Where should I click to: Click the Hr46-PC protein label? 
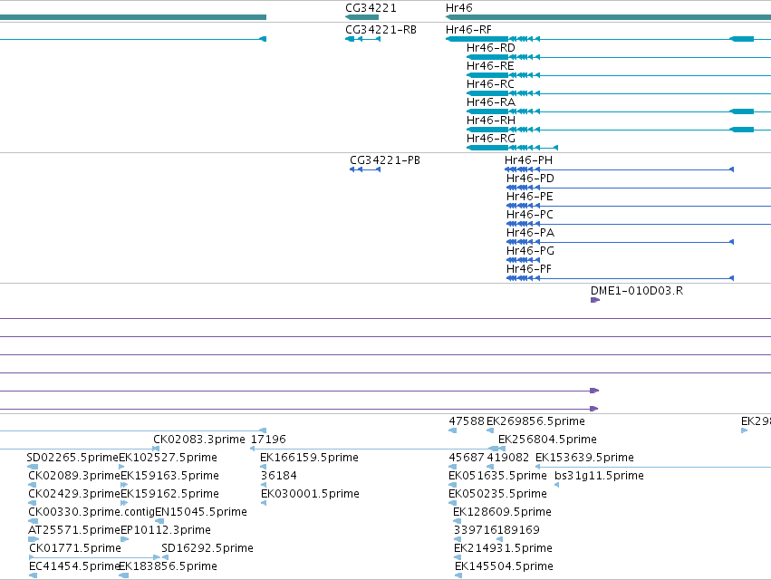pos(530,215)
